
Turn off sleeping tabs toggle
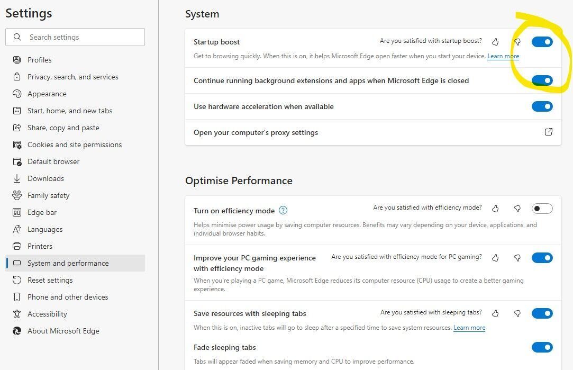tap(542, 313)
